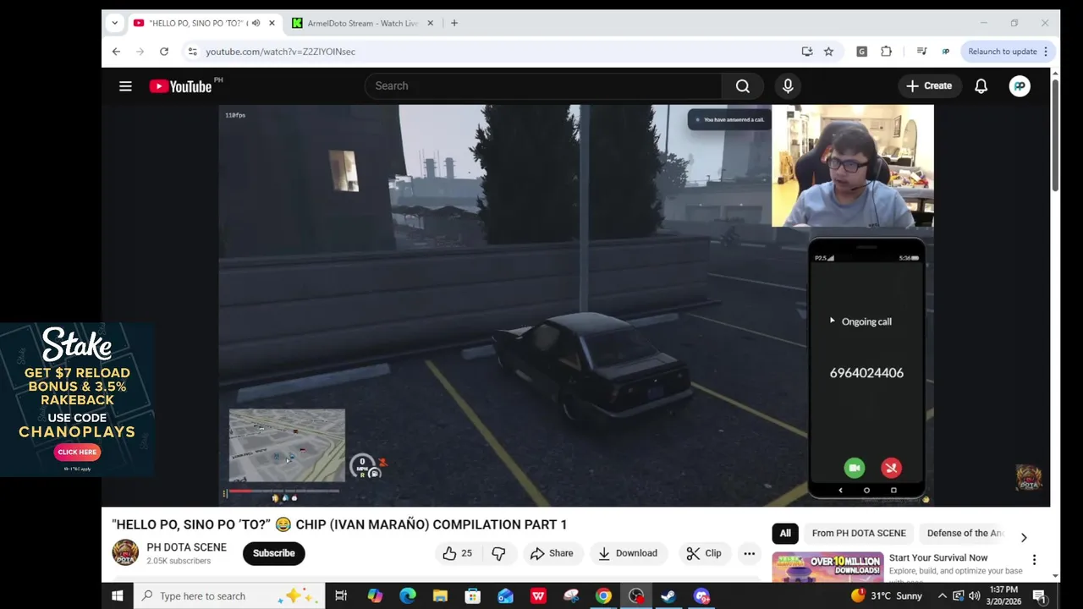Select the From PH DOTA SCENE chip

pos(859,533)
